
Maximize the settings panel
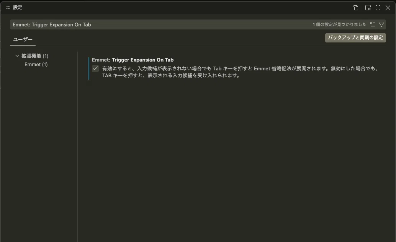[x=378, y=8]
